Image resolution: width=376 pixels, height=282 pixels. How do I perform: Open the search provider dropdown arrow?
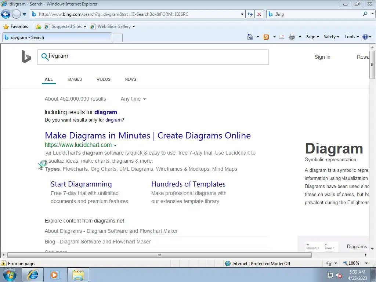[372, 14]
